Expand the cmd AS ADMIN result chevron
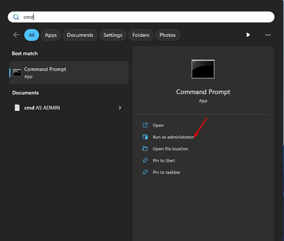This screenshot has width=284, height=241. 120,107
